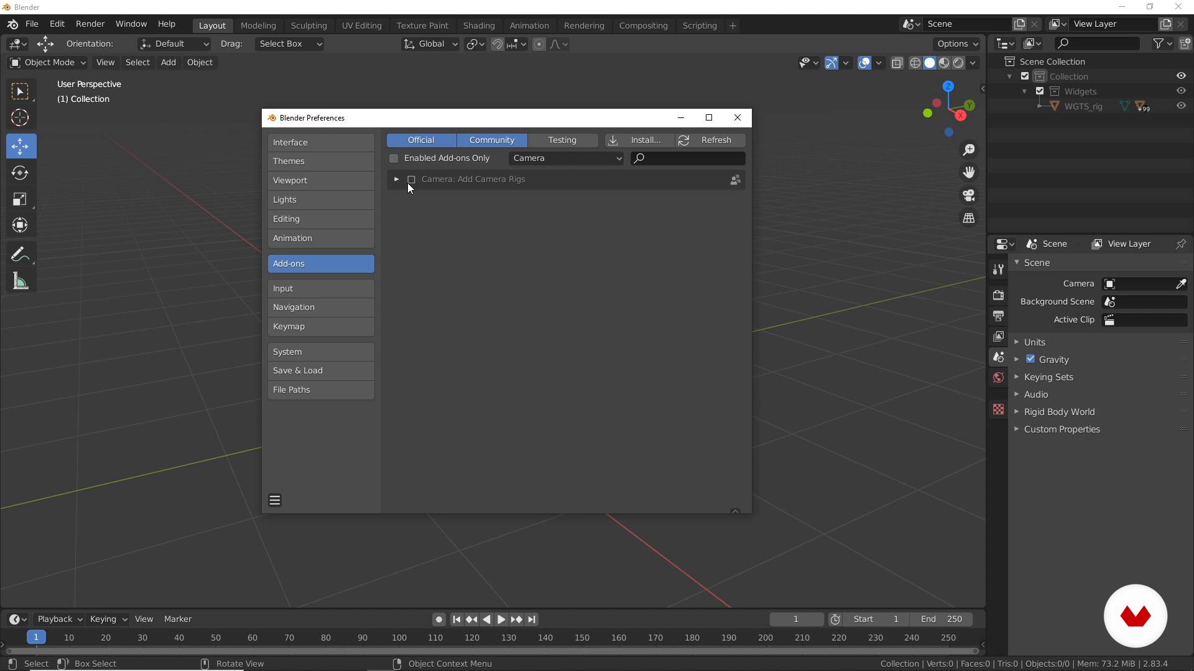Open the viewport Add menu
Viewport: 1194px width, 671px height.
(x=168, y=63)
